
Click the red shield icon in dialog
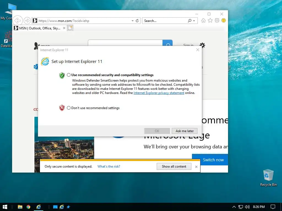(x=62, y=108)
